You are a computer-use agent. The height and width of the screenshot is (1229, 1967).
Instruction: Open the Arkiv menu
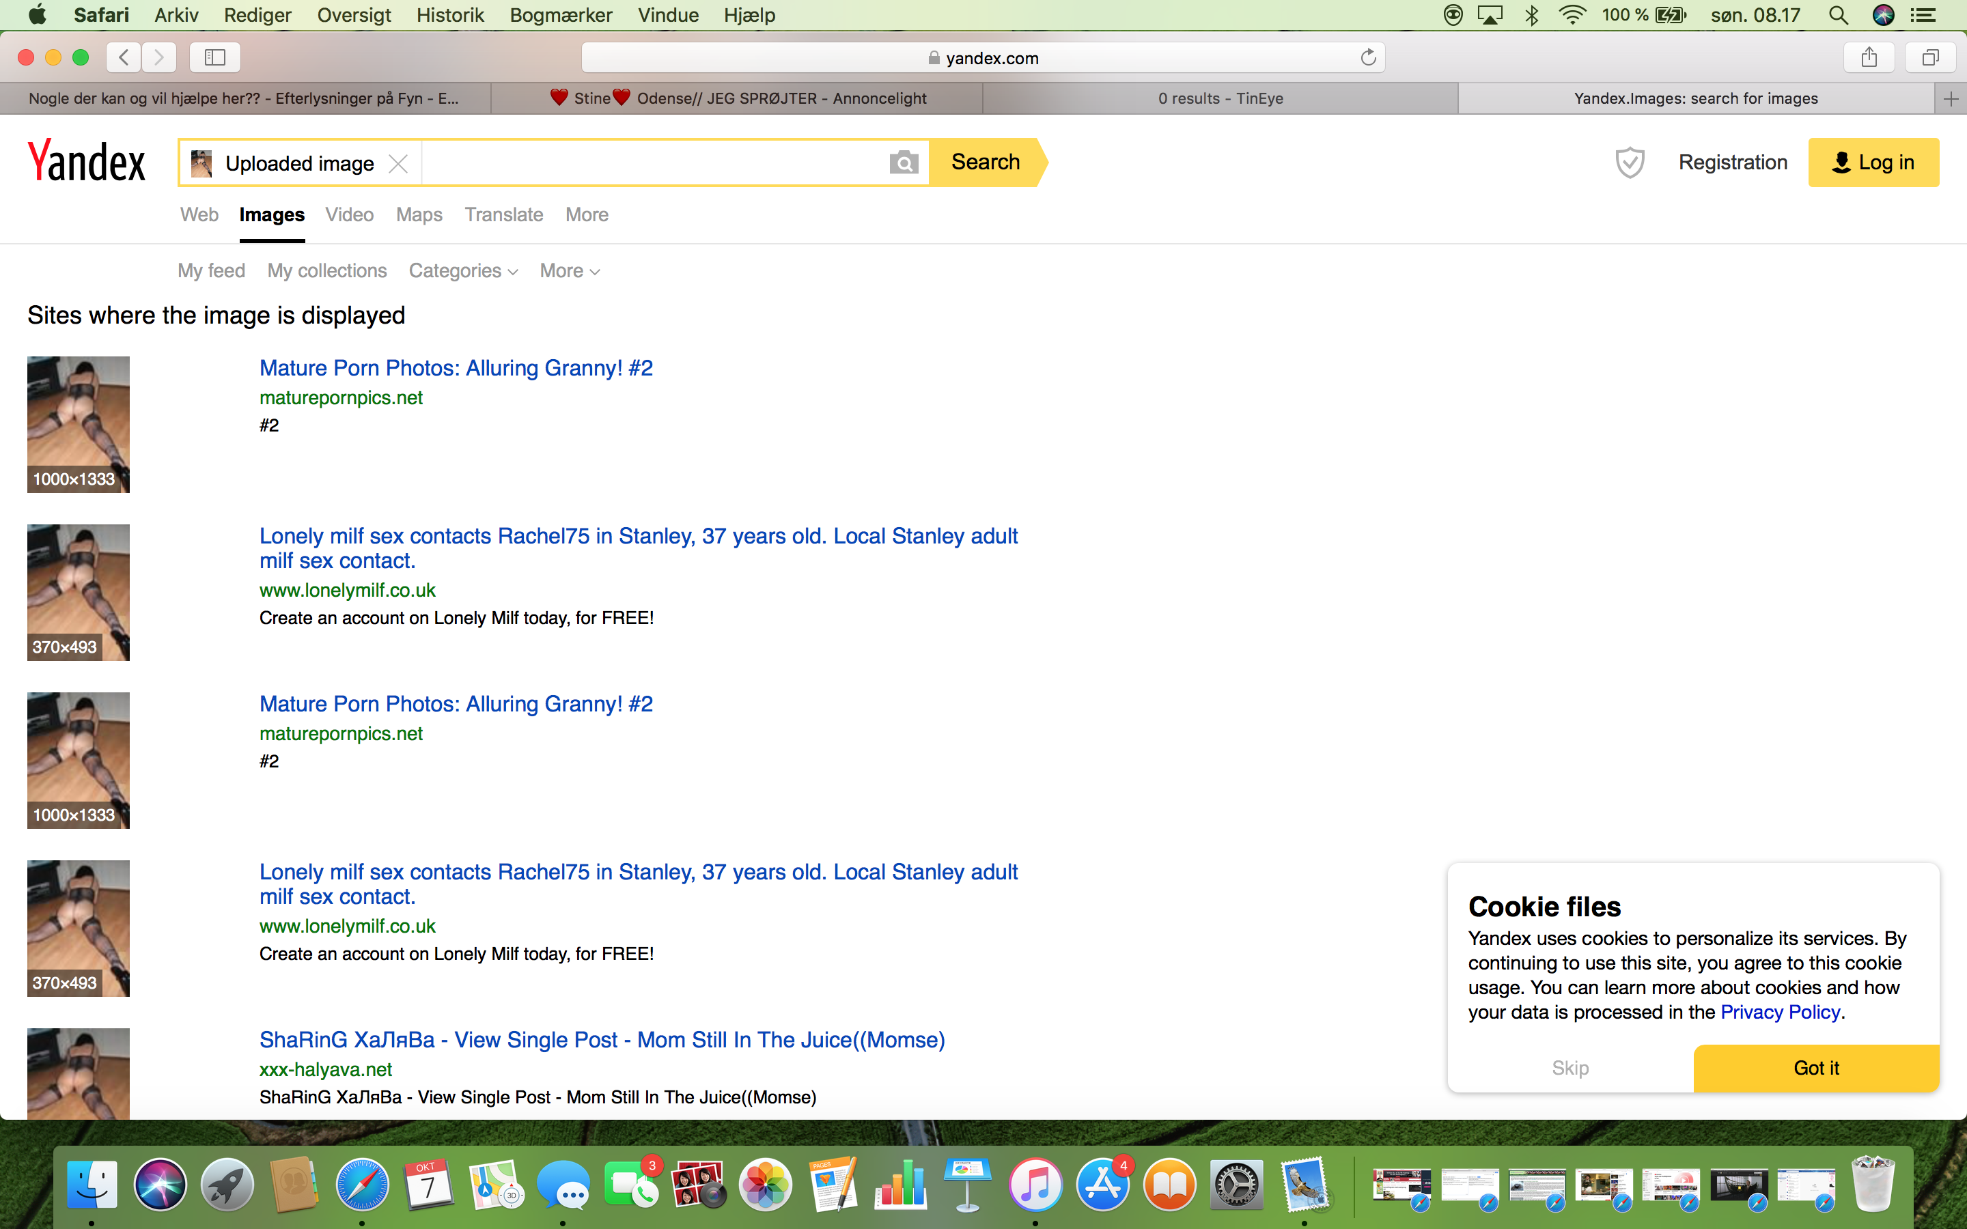tap(176, 14)
